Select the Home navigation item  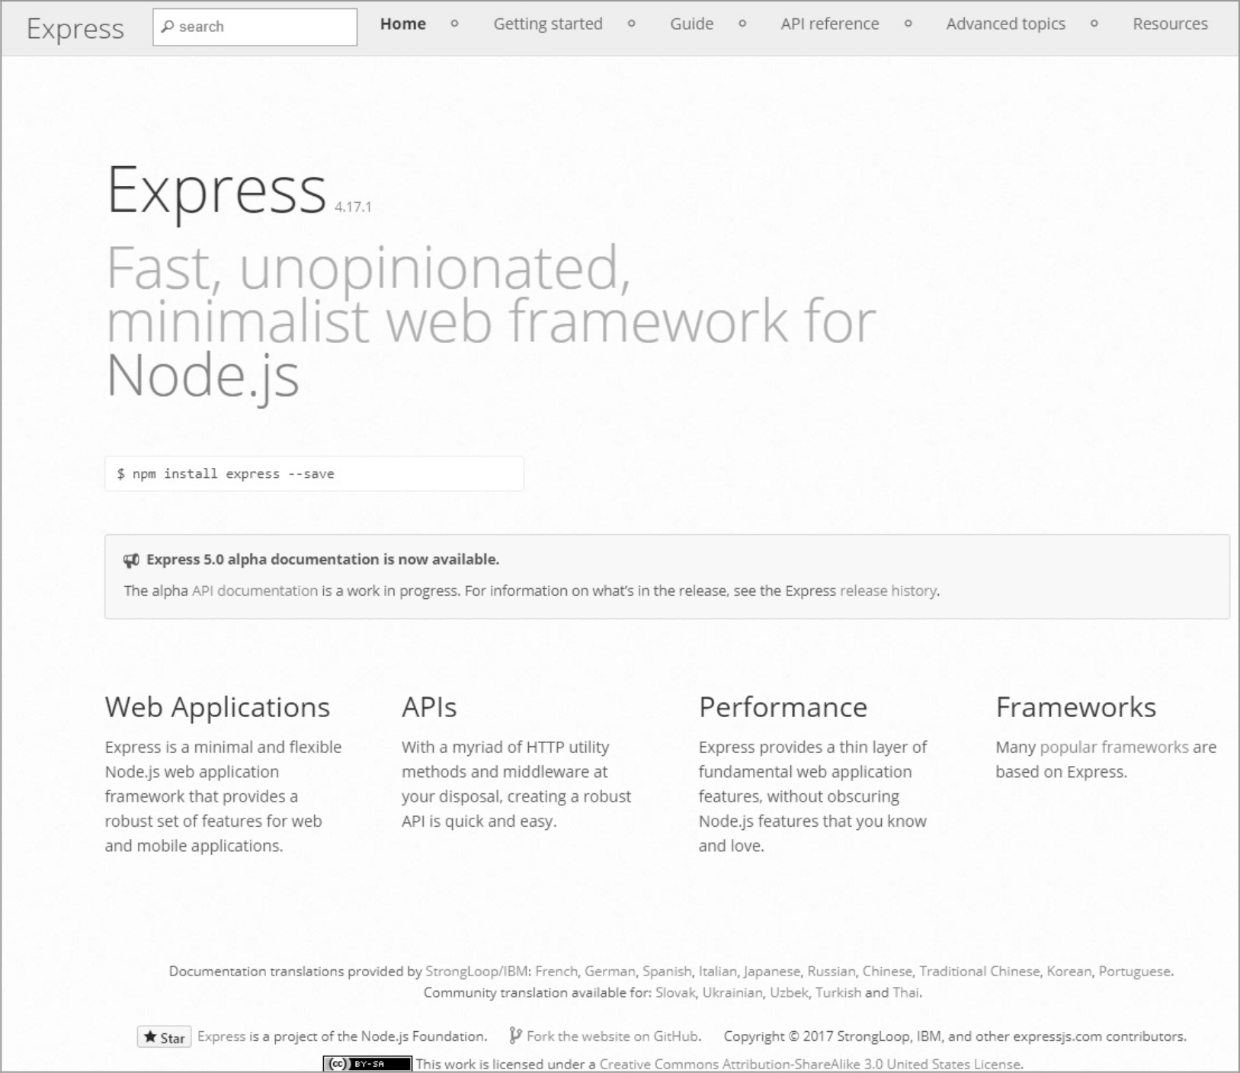tap(402, 24)
